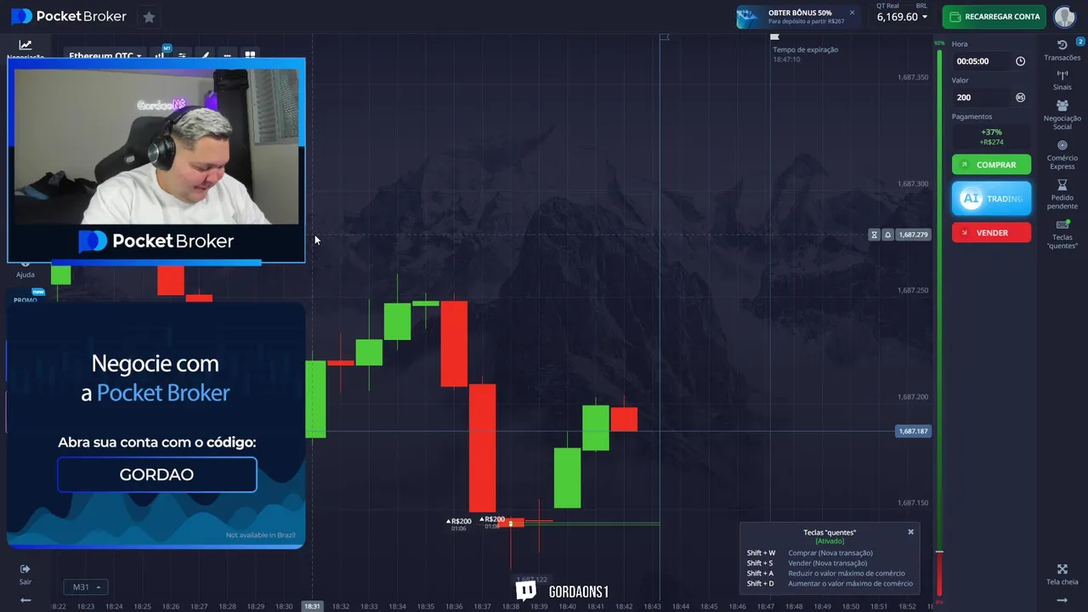Viewport: 1088px width, 612px height.
Task: Click the 1,687.187 current price label
Action: 914,431
